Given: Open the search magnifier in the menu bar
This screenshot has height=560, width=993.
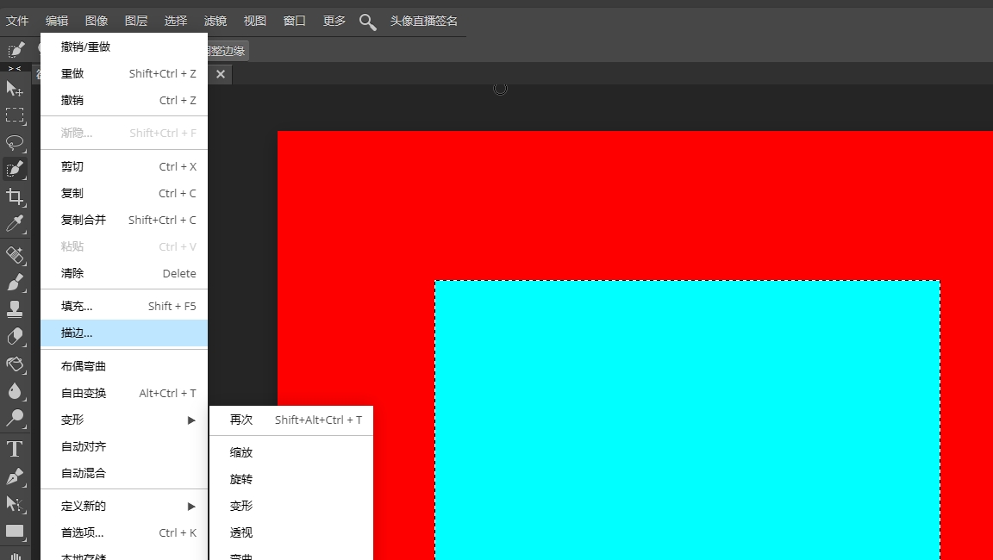Looking at the screenshot, I should [x=367, y=21].
